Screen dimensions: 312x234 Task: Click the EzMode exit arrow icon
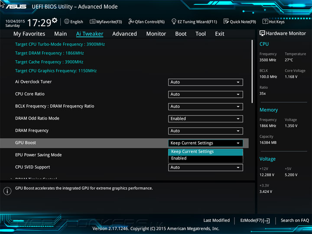pyautogui.click(x=267, y=221)
